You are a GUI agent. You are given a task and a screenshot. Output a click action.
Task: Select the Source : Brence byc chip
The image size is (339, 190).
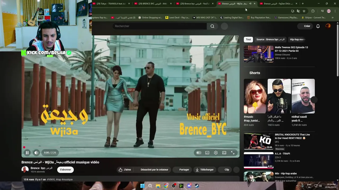[270, 40]
